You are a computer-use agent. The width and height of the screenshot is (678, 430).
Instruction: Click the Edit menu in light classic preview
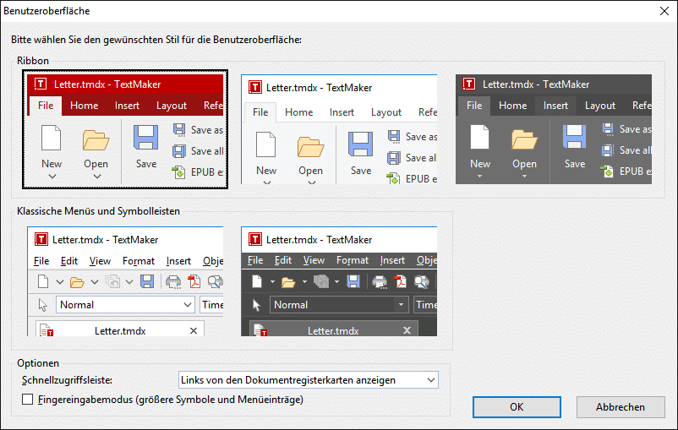coord(69,261)
